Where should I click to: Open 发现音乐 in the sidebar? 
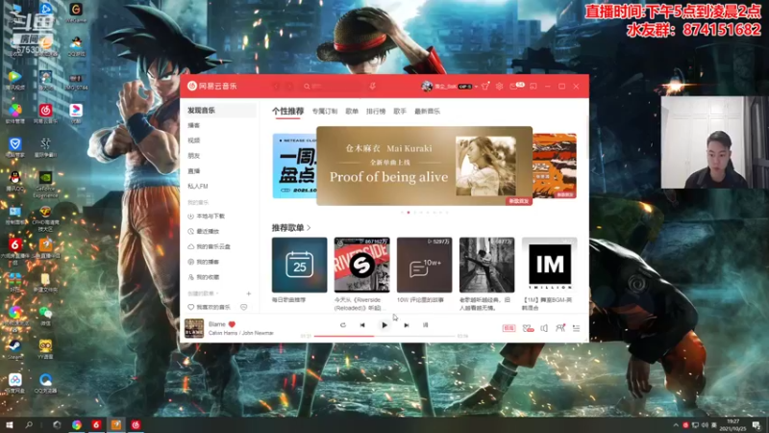tap(220, 111)
